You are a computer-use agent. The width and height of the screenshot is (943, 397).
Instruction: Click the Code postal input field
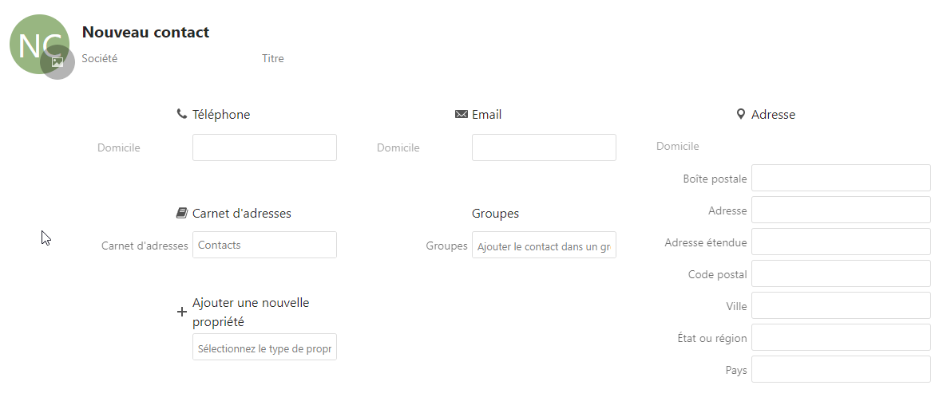tap(841, 273)
